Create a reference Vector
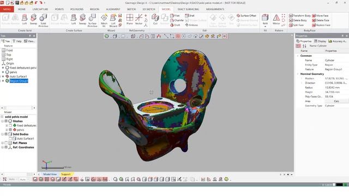 [x=139, y=20]
